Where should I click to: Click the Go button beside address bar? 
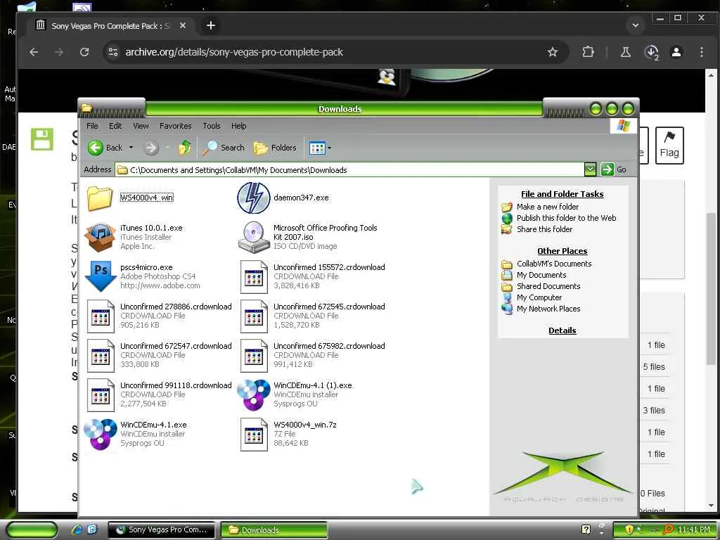tap(614, 169)
